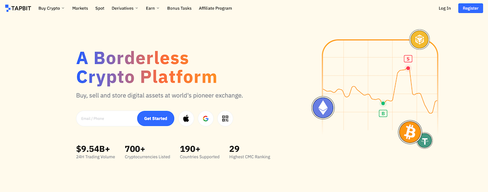
Task: Sign in with the Google icon
Action: [206, 118]
